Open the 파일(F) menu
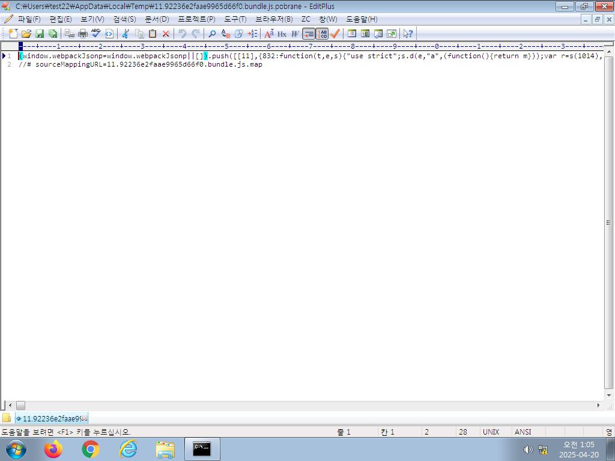 [x=29, y=19]
